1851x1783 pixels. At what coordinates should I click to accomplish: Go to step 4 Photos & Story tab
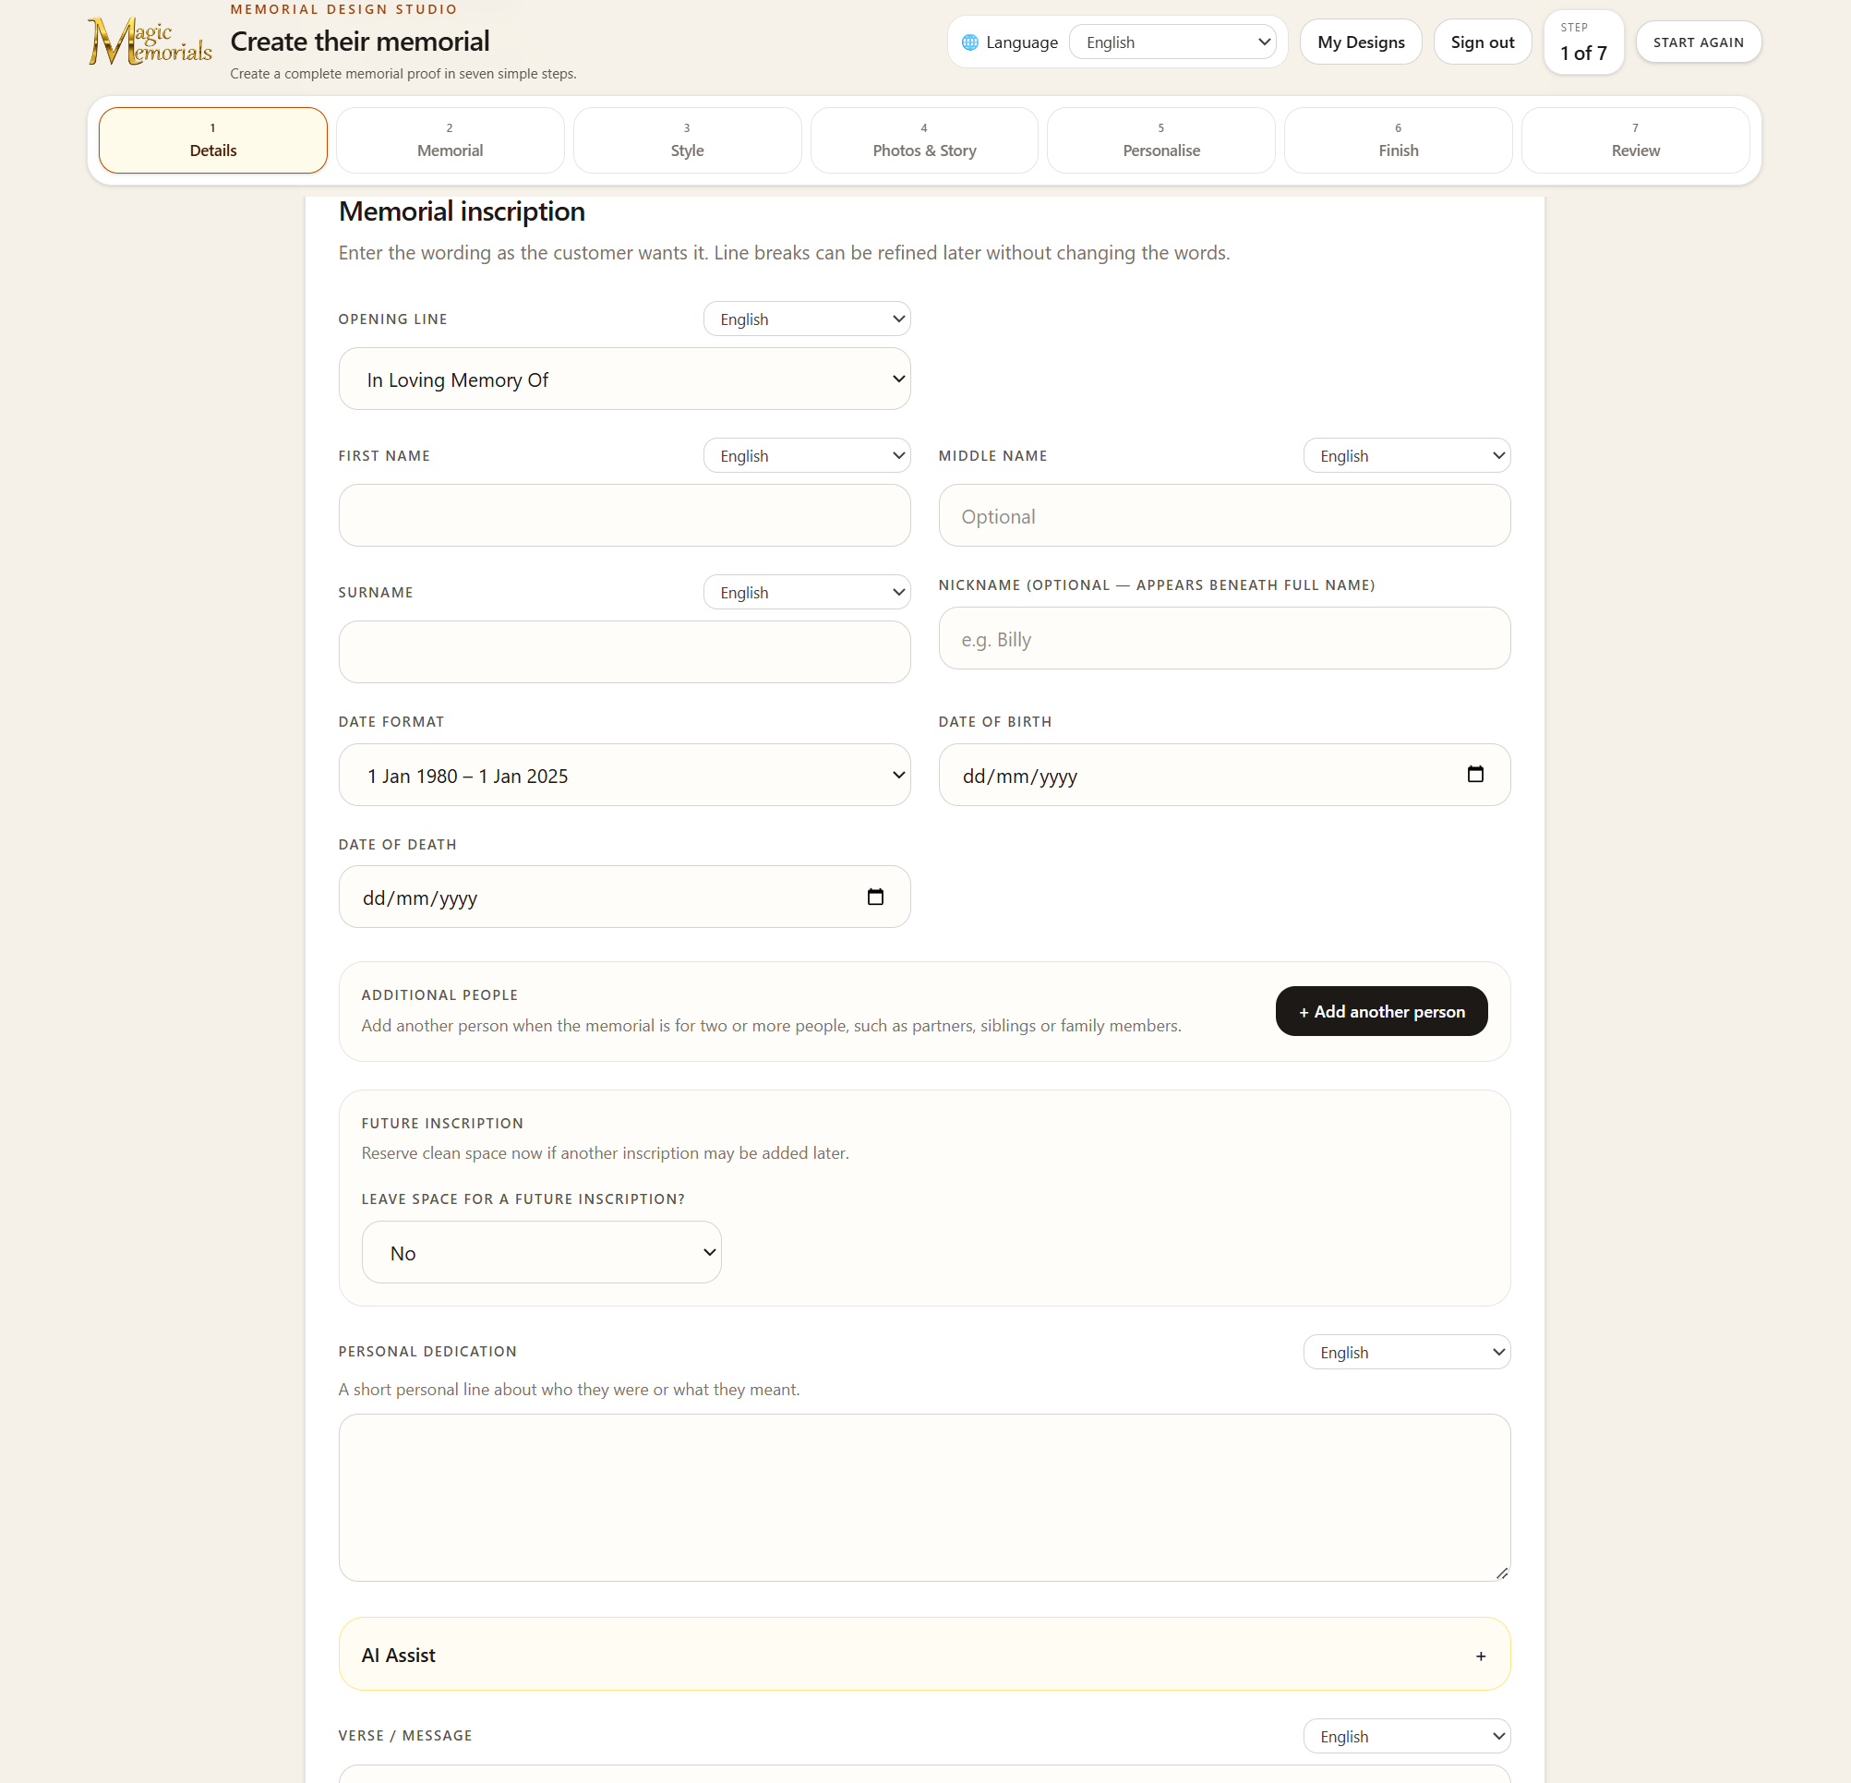(x=923, y=139)
